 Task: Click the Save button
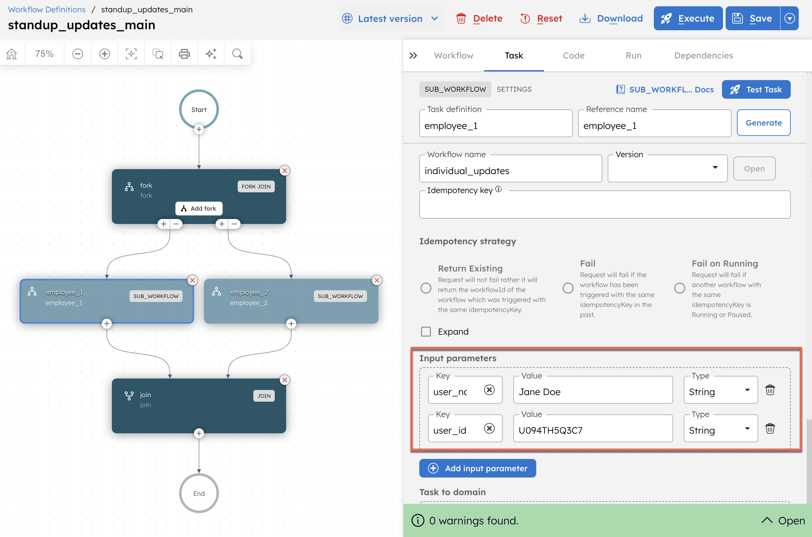753,18
